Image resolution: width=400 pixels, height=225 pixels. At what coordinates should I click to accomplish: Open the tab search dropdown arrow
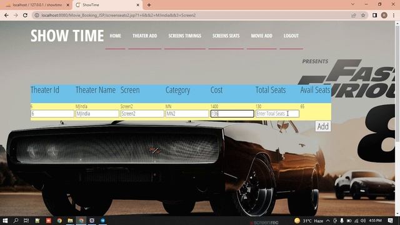click(352, 4)
